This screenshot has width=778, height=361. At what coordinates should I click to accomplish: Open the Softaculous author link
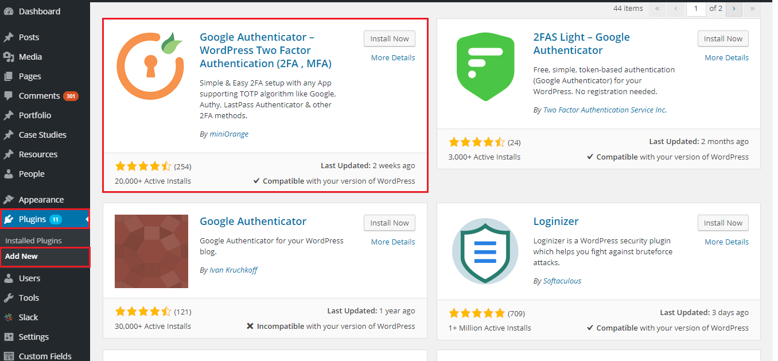562,281
